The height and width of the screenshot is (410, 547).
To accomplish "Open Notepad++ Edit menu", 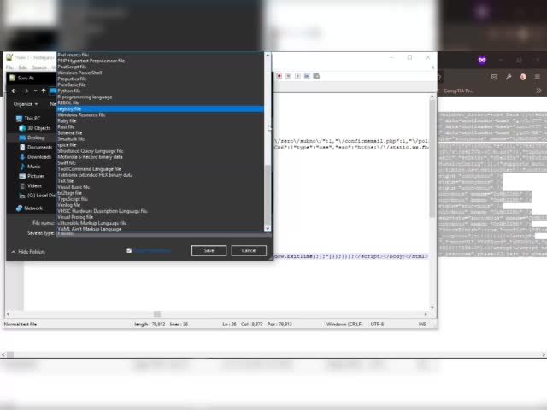I will [x=23, y=67].
